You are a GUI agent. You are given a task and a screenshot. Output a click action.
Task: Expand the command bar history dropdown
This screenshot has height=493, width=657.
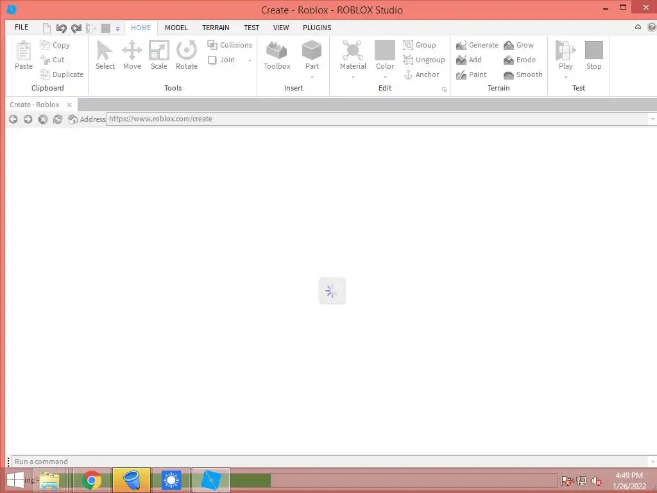tap(653, 462)
